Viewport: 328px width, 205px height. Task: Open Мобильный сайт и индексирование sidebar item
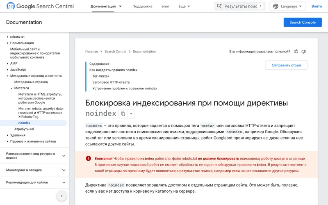35,53
